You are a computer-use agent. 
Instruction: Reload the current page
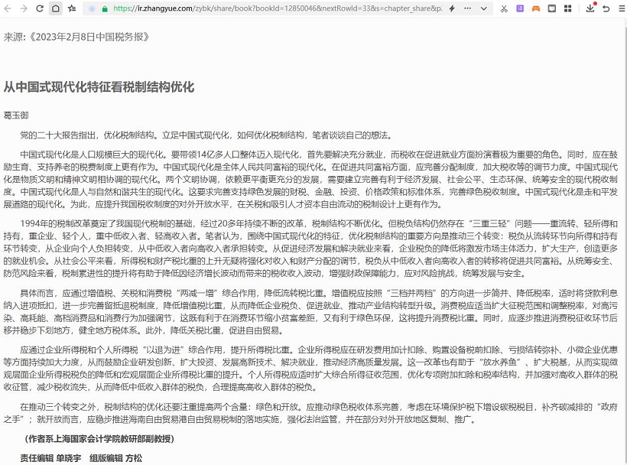[x=39, y=8]
